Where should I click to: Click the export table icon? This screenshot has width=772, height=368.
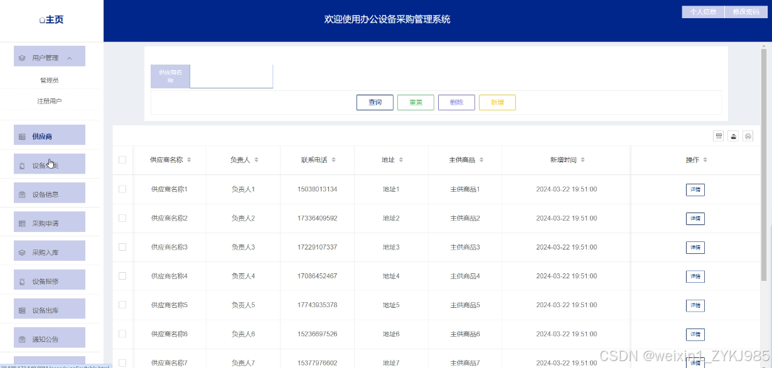(733, 136)
